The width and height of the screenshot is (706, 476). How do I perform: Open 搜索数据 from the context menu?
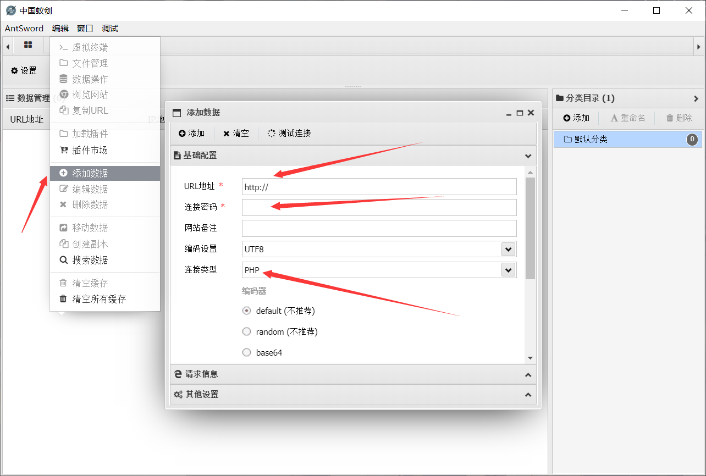pyautogui.click(x=105, y=260)
